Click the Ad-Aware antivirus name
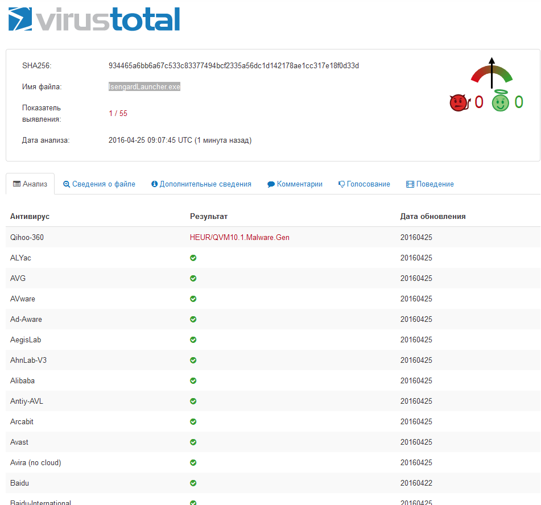This screenshot has width=541, height=505. point(26,319)
